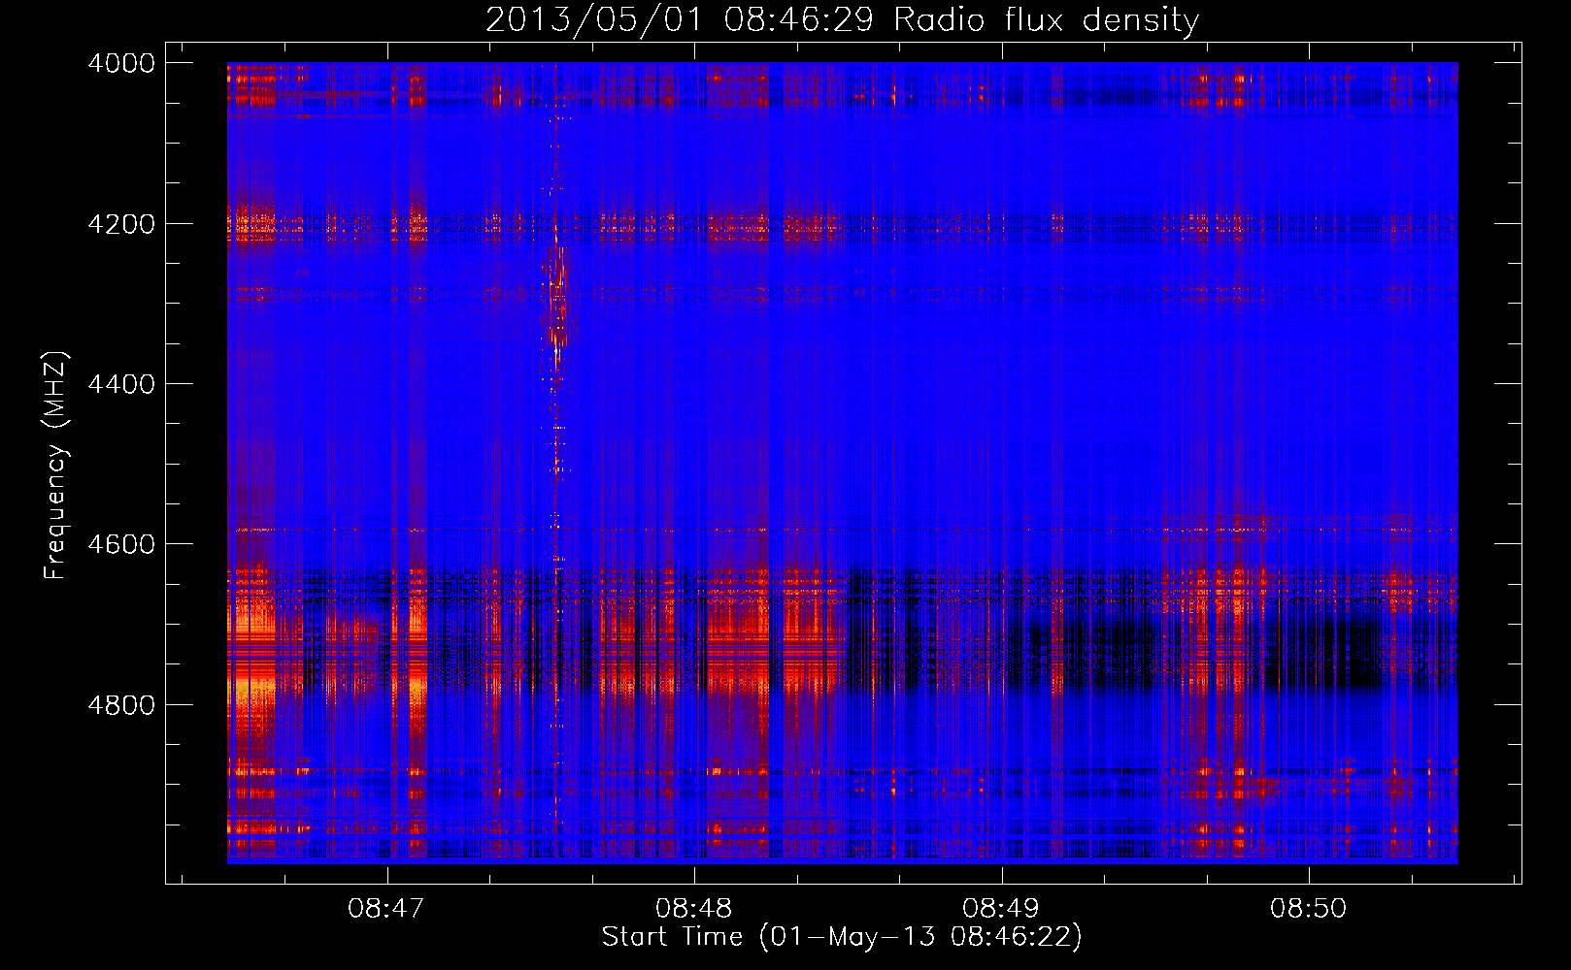Viewport: 1571px width, 970px height.
Task: Select the 4600 frequency tick label
Action: pos(121,544)
